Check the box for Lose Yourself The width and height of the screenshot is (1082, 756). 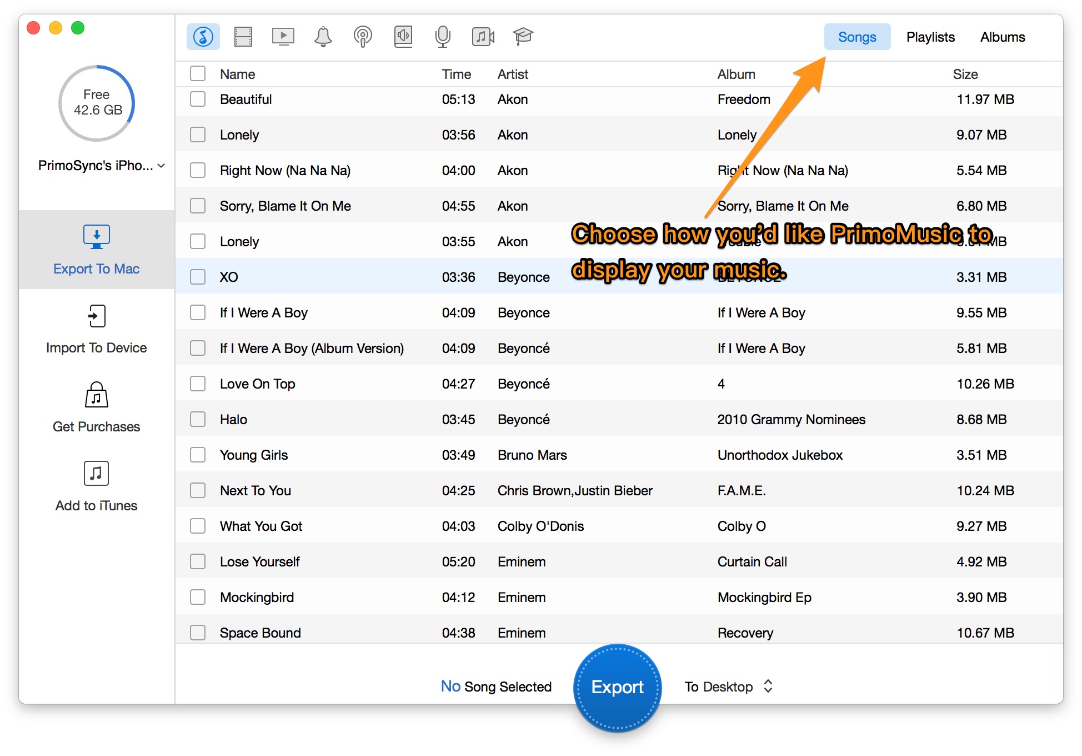pos(198,561)
